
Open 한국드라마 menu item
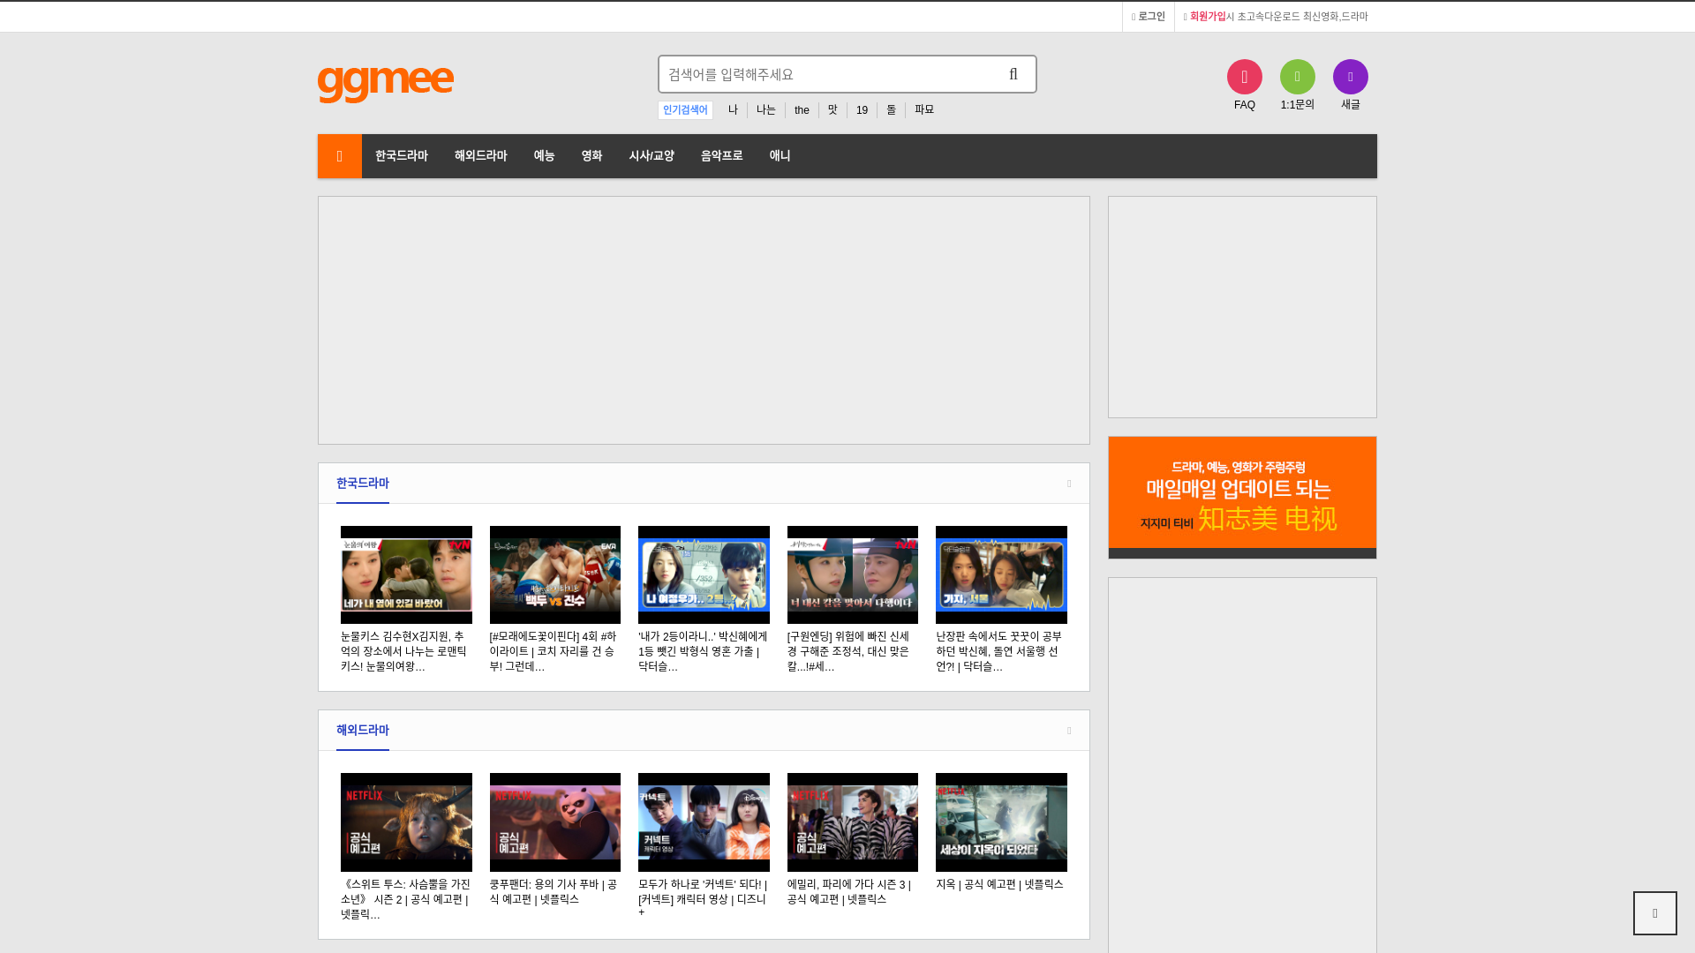(x=402, y=156)
